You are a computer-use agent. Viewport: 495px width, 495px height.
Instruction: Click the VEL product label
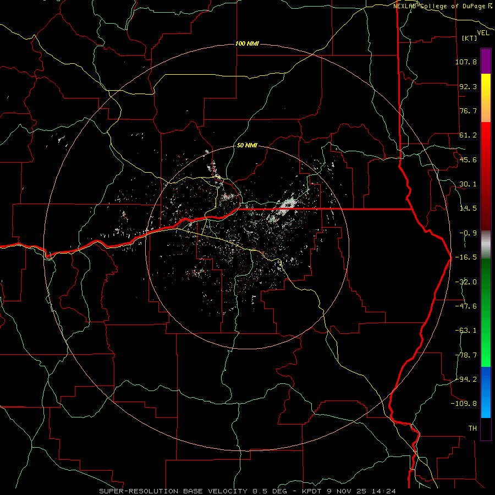pos(483,33)
